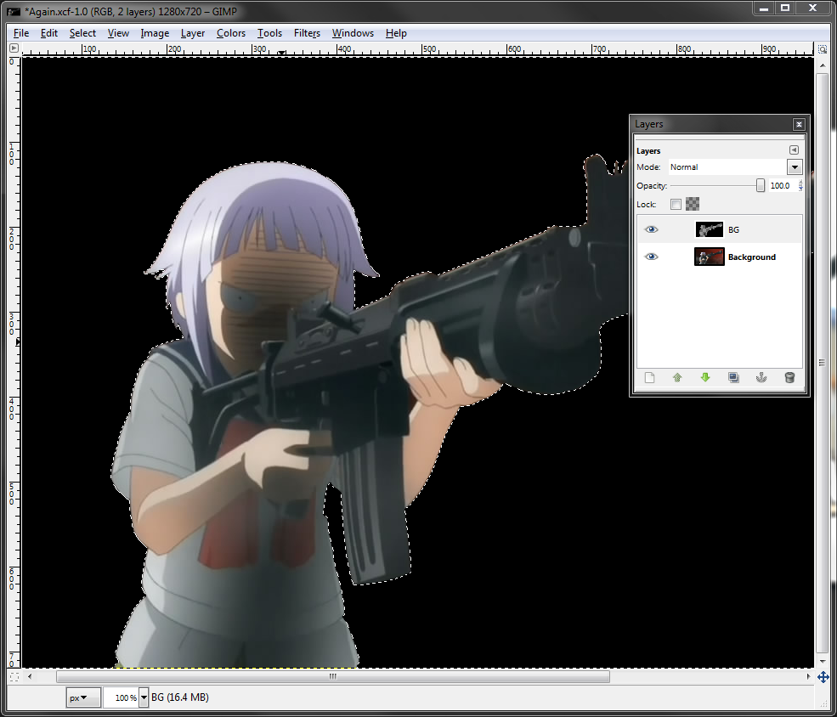This screenshot has width=837, height=717.
Task: Lower the layer with green down arrow
Action: point(705,378)
